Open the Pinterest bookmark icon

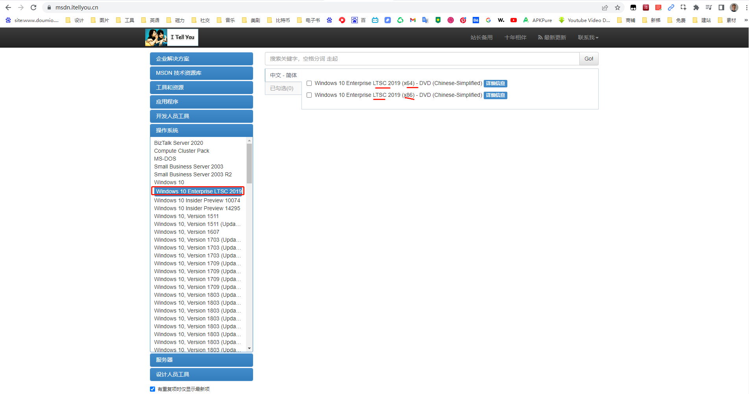tap(463, 20)
